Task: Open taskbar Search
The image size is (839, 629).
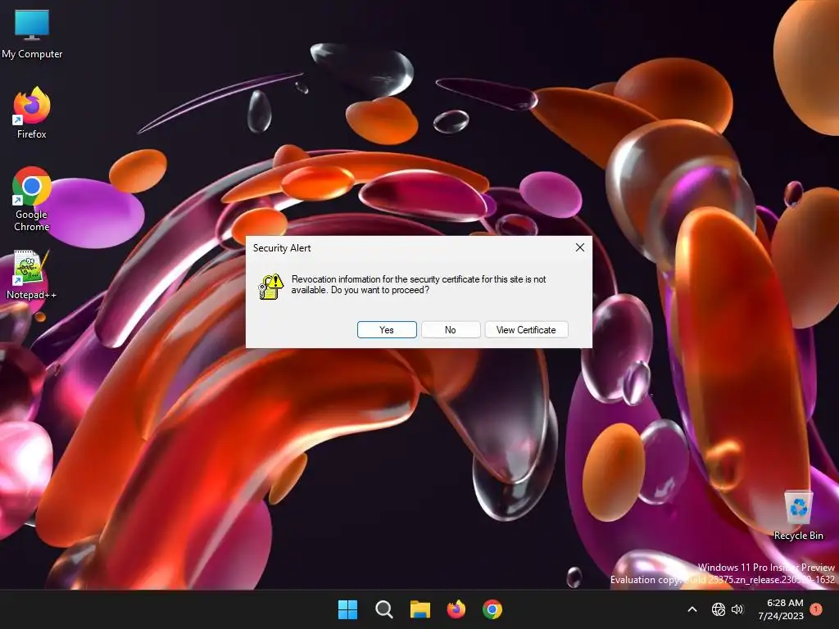Action: [383, 609]
